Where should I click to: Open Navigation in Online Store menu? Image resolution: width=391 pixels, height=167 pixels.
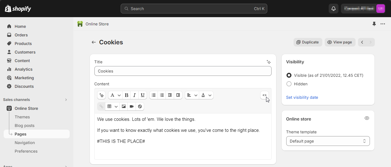[25, 143]
